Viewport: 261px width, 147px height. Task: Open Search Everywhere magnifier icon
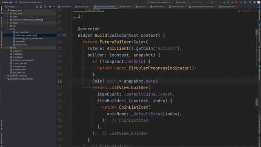point(250,2)
